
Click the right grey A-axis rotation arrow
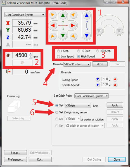119,31
